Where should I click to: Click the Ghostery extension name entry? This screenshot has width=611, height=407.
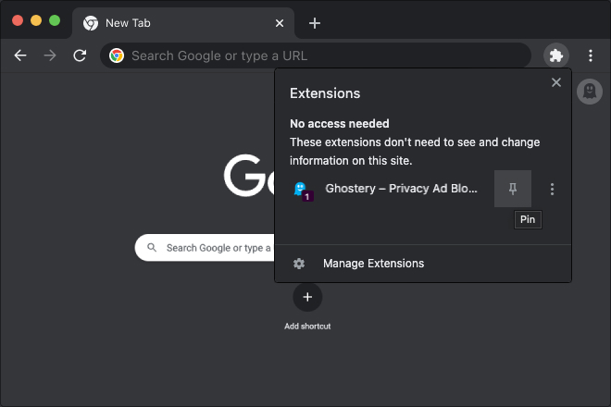401,189
